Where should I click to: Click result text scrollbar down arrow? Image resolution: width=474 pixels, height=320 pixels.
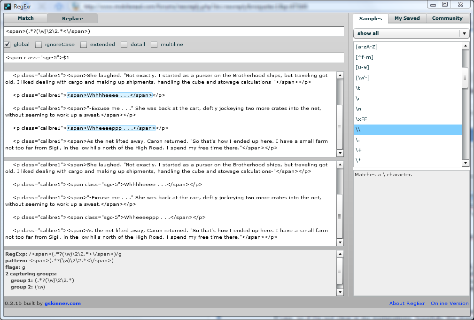pos(340,242)
